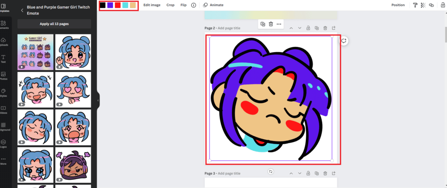Screen dimensions: 447x188
Task: Add a new page after Page 2
Action: pos(334,28)
